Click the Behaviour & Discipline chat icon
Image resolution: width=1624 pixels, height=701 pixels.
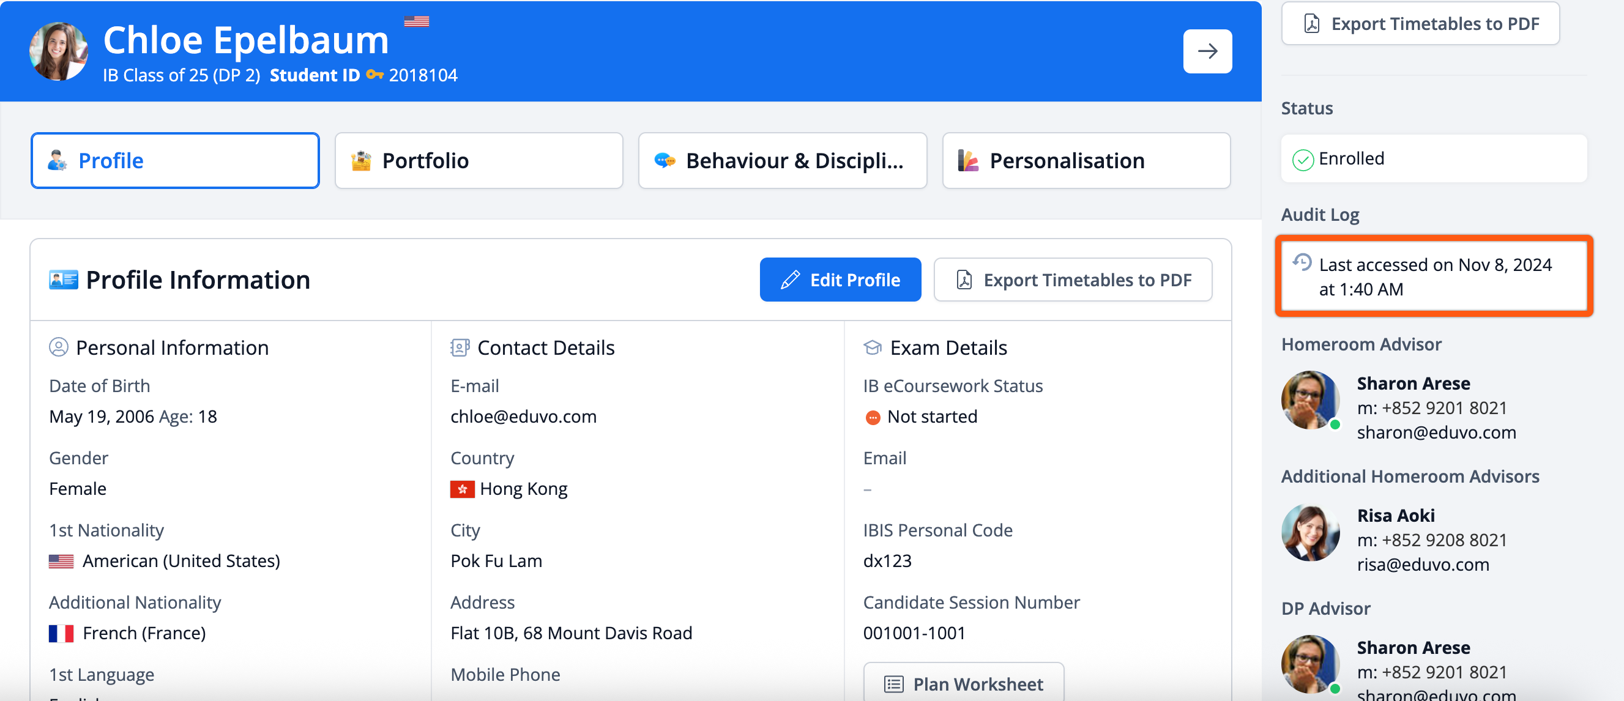click(x=665, y=161)
